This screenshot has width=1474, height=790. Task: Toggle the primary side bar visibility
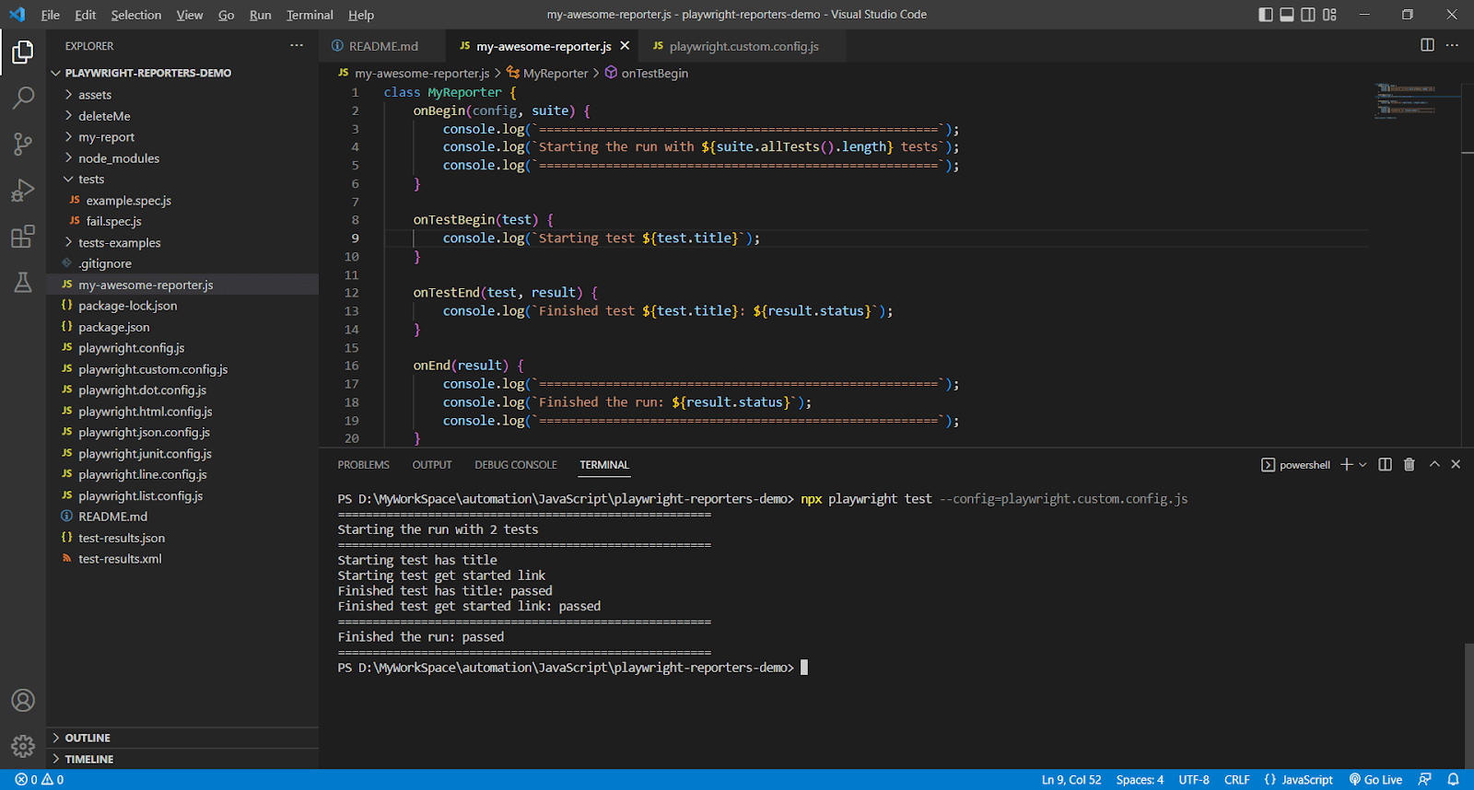pos(1266,15)
